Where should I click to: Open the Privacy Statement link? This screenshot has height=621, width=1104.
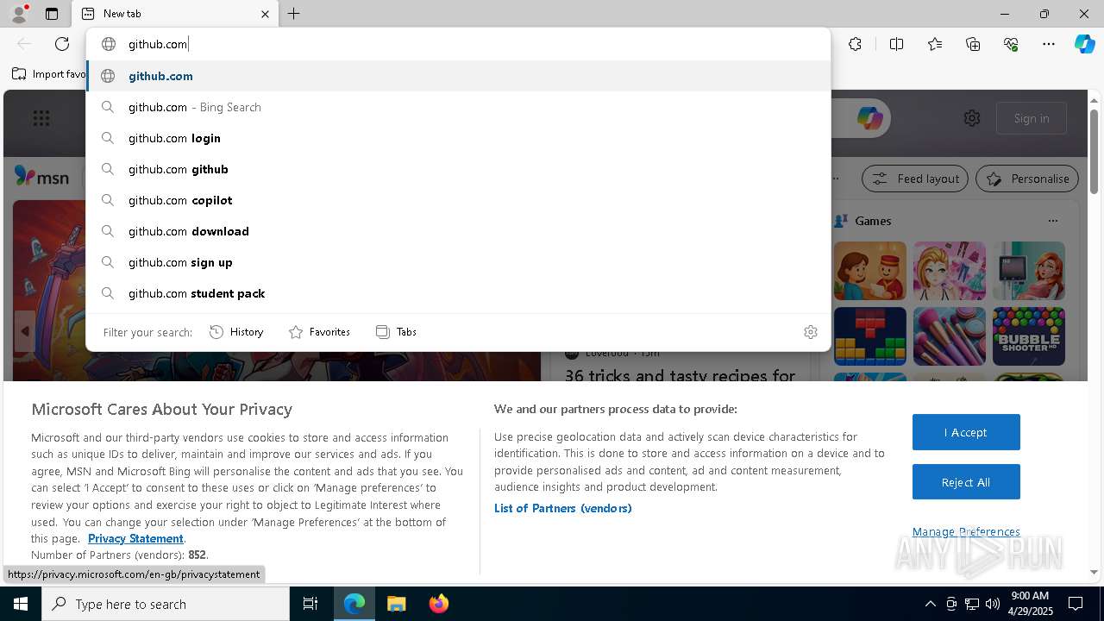[x=135, y=538]
